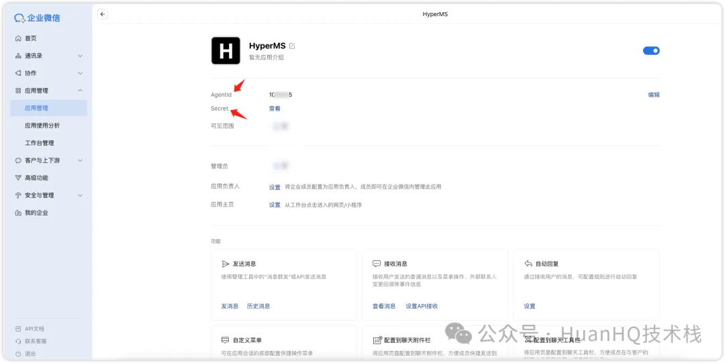Click 历史消息 in 发送消息 card
Viewport: 725px width, 363px height.
tap(258, 306)
